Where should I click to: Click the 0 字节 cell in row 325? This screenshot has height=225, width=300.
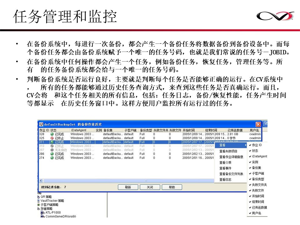[231, 138]
